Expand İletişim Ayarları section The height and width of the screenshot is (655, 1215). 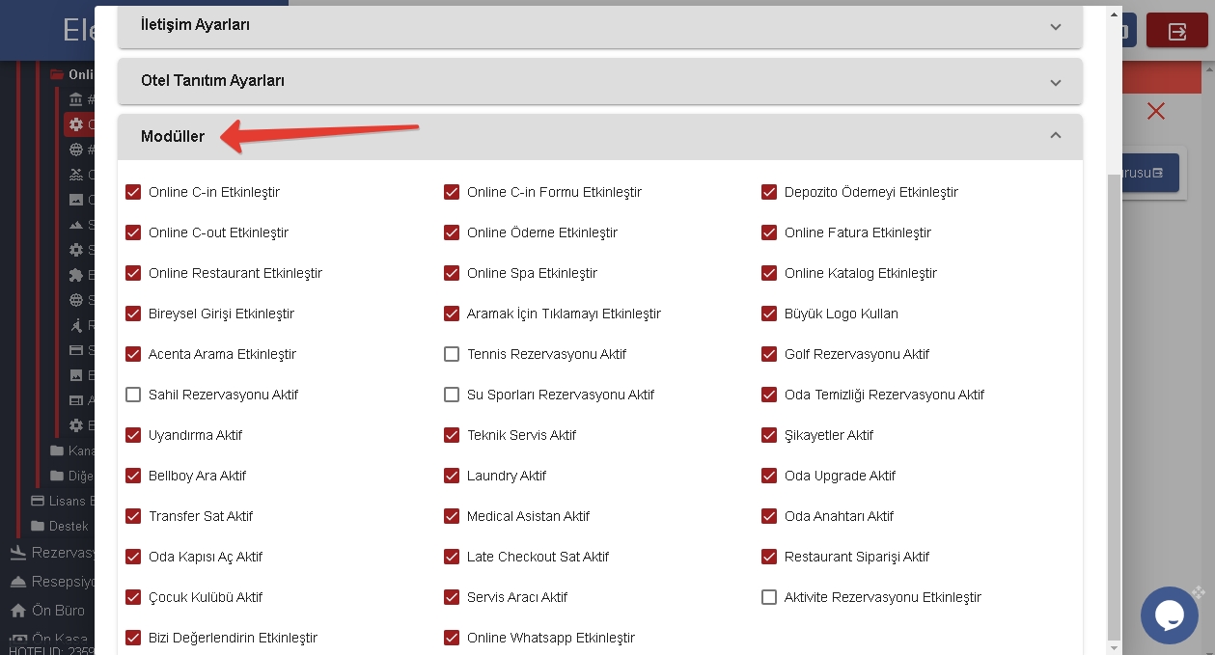click(1055, 26)
